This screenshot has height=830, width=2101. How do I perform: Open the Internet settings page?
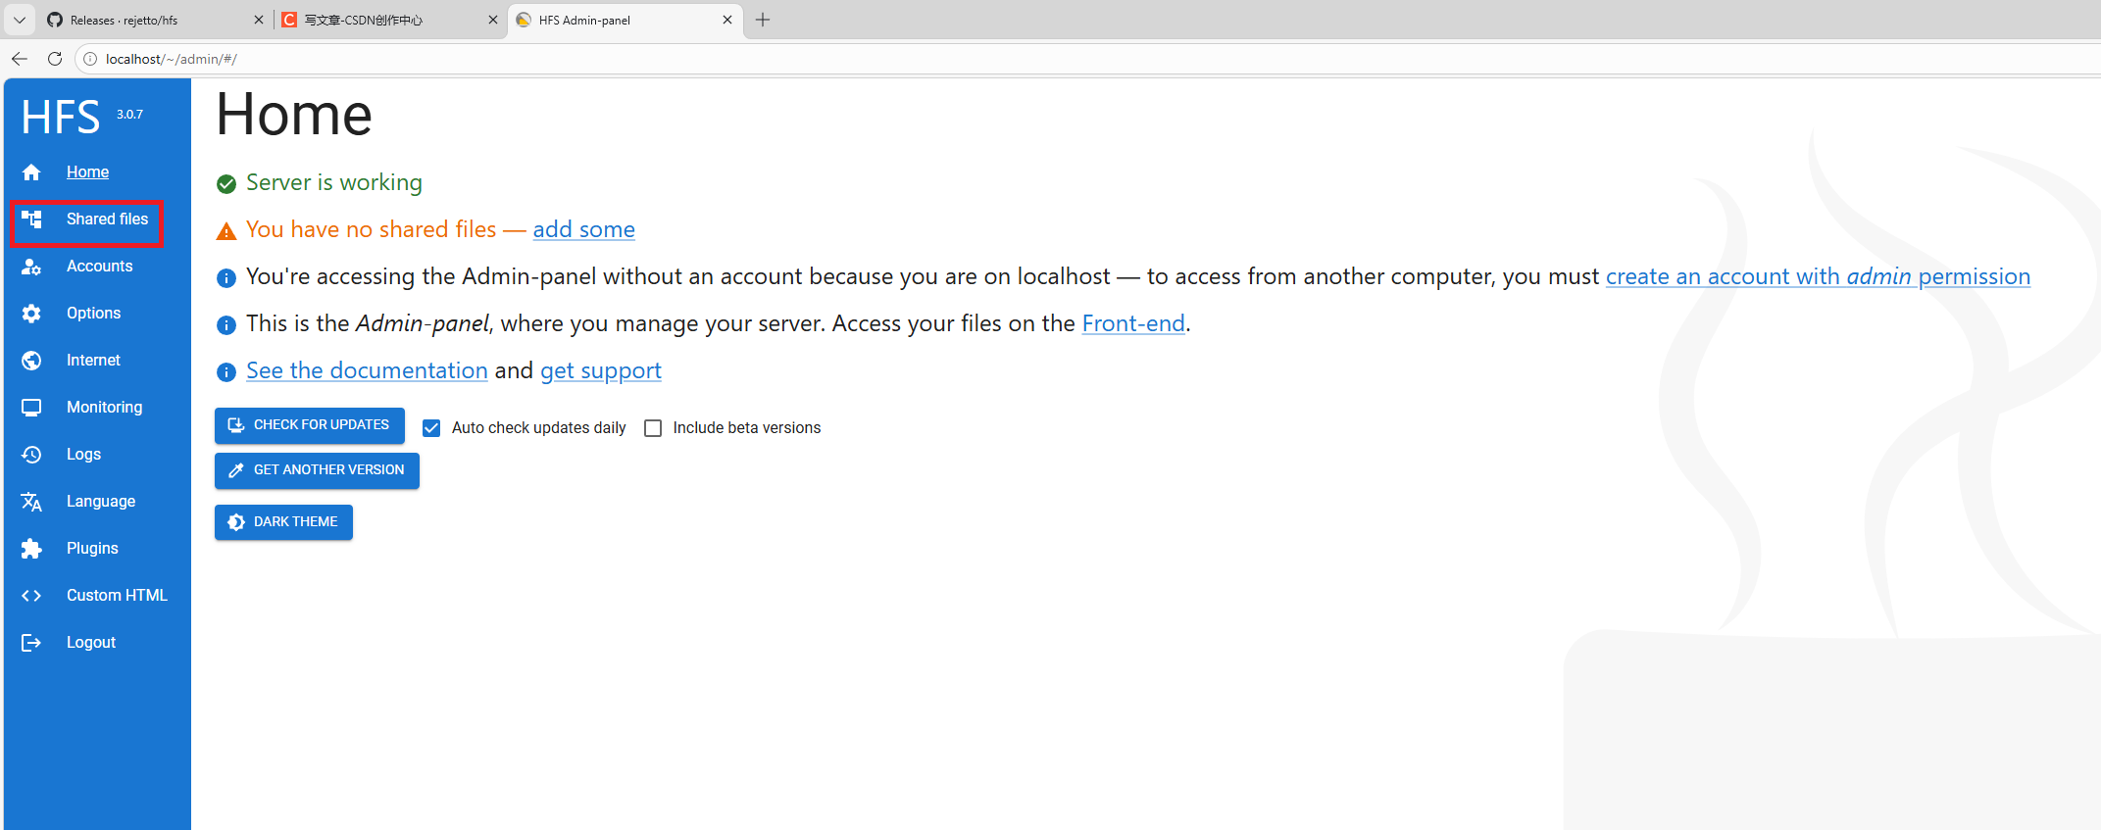[93, 361]
